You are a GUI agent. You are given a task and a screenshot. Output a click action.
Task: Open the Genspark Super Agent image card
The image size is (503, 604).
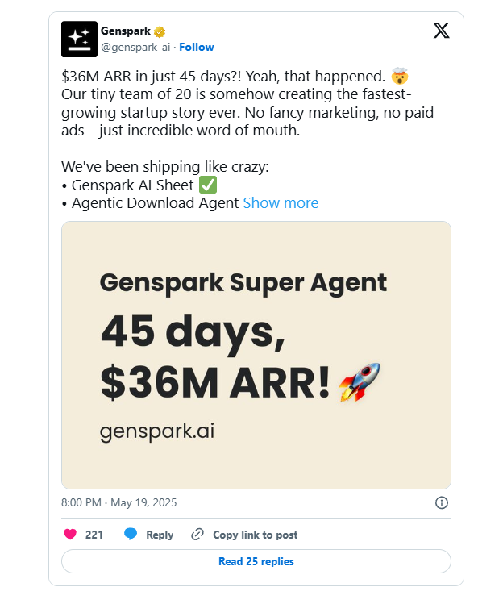(256, 355)
